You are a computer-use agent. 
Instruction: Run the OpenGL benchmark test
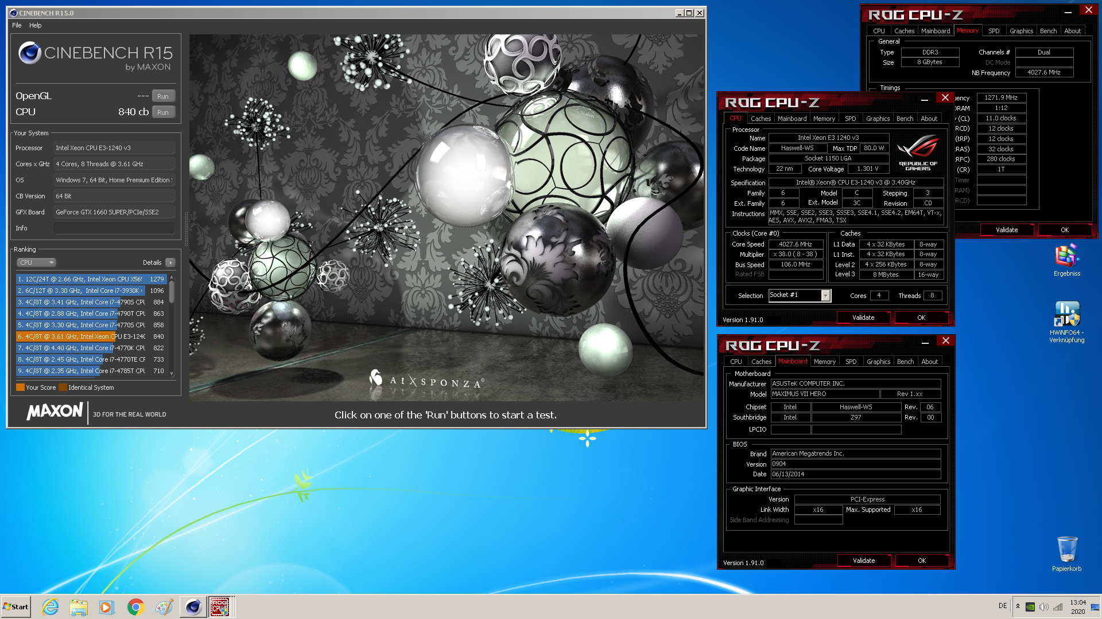click(x=163, y=96)
